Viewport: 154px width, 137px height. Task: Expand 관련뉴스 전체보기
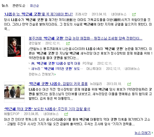[x=42, y=74]
